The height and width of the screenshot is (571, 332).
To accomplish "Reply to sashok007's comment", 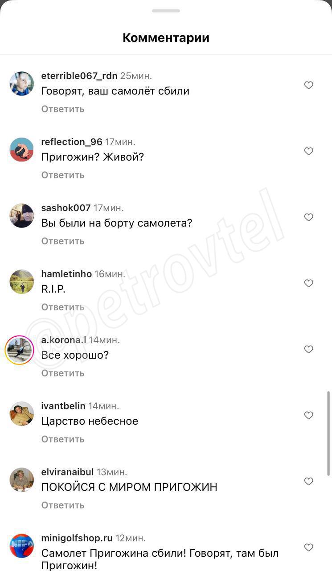I will tap(63, 241).
